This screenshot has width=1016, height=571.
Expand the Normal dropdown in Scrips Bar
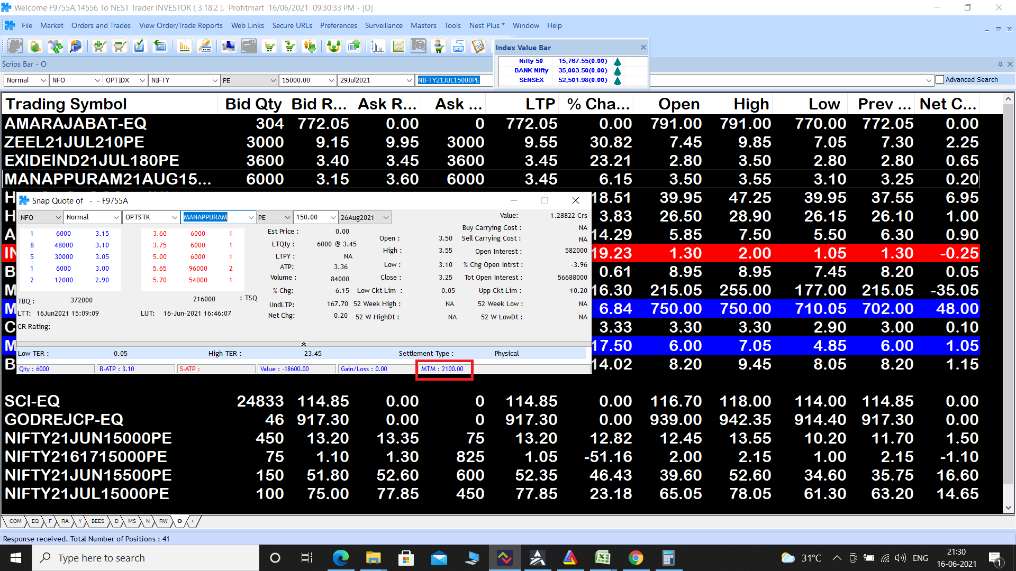point(43,80)
